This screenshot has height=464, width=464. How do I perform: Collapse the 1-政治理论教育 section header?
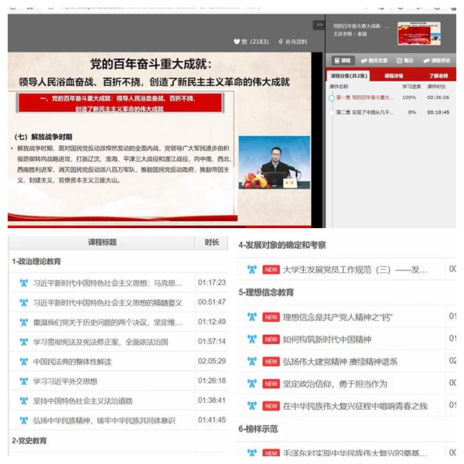point(37,262)
